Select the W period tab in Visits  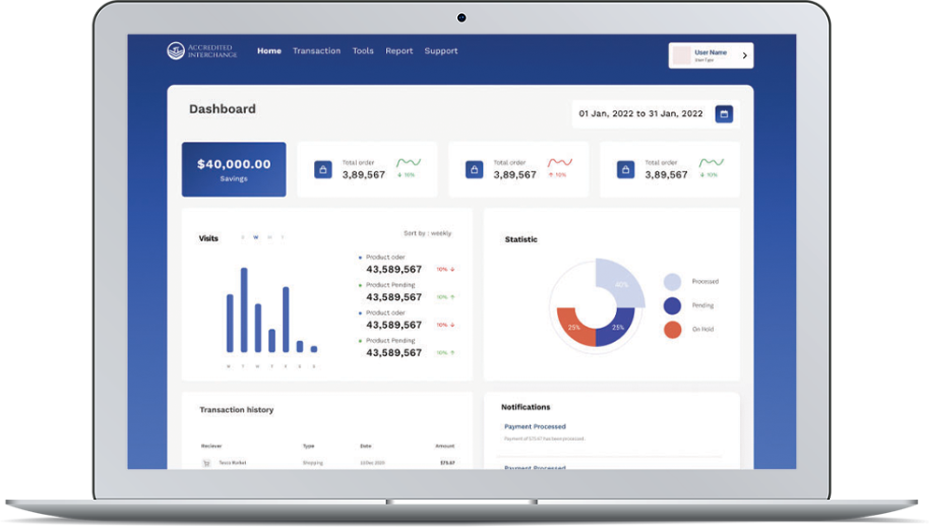tap(256, 237)
